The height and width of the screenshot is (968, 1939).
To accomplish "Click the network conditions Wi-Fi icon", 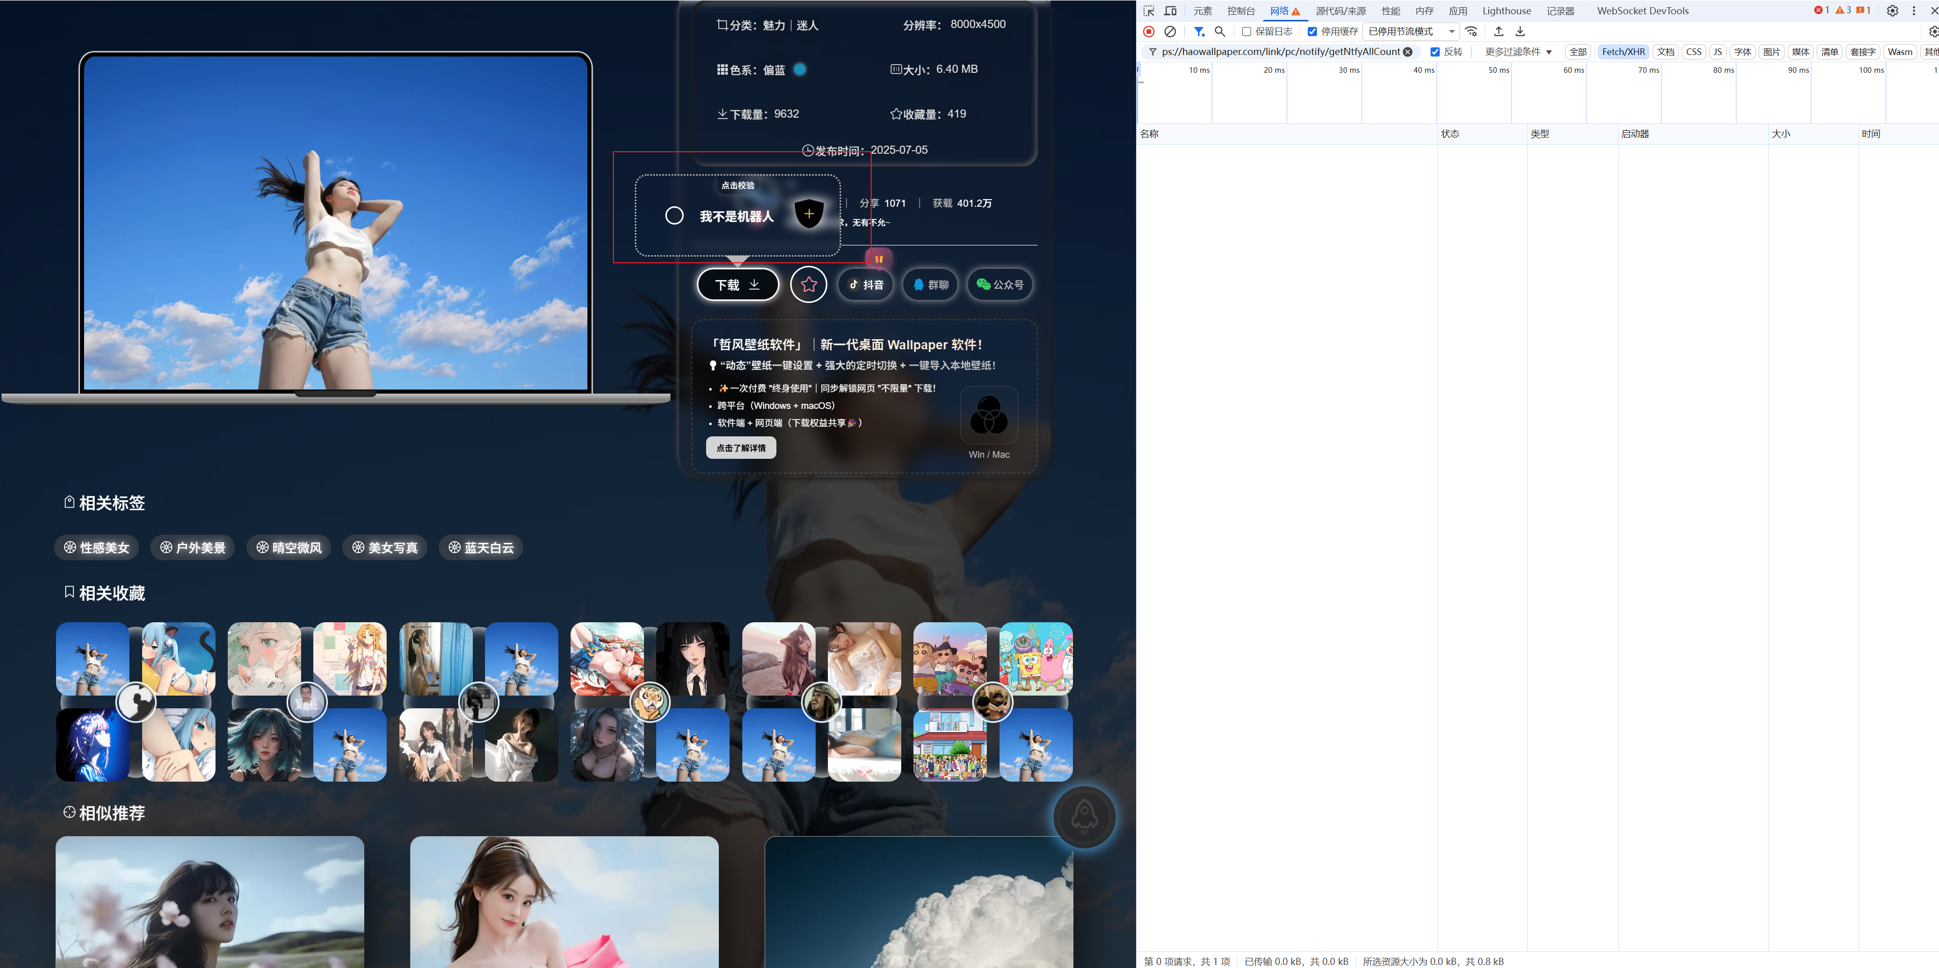I will 1471,32.
